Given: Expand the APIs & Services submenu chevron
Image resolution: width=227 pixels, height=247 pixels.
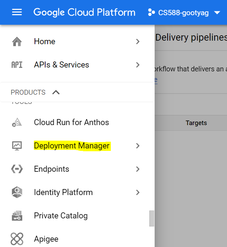Looking at the screenshot, I should tap(138, 65).
